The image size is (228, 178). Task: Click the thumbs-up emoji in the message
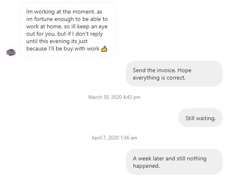(x=104, y=49)
